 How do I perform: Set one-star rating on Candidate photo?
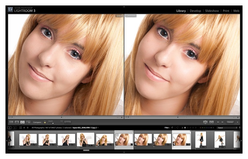178,117
